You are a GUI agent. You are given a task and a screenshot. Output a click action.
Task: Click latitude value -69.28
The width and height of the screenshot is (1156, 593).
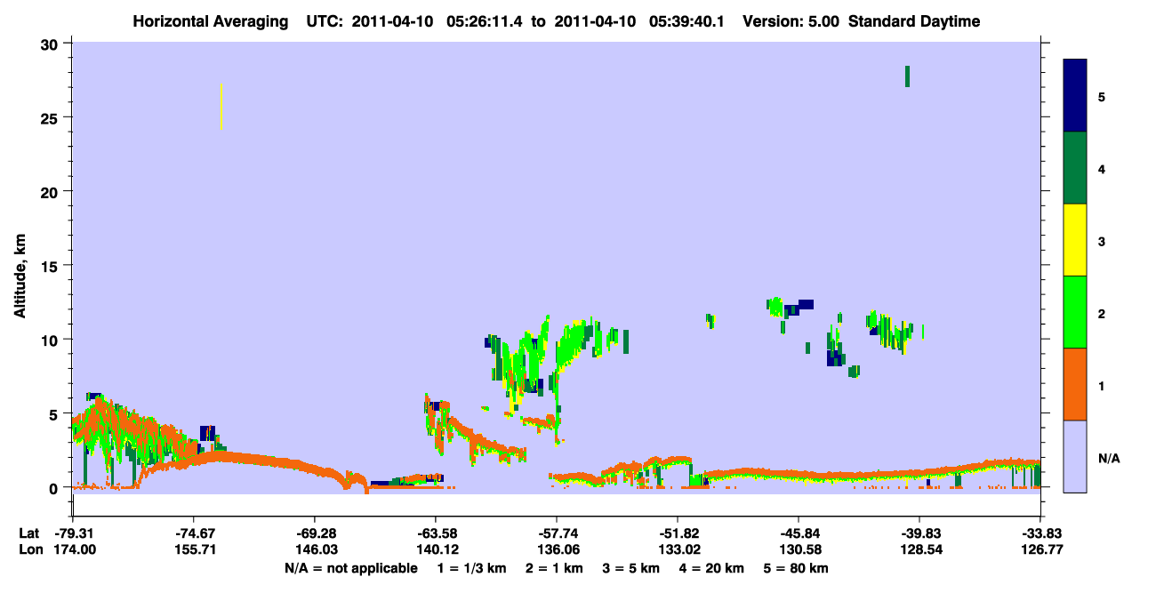(315, 533)
